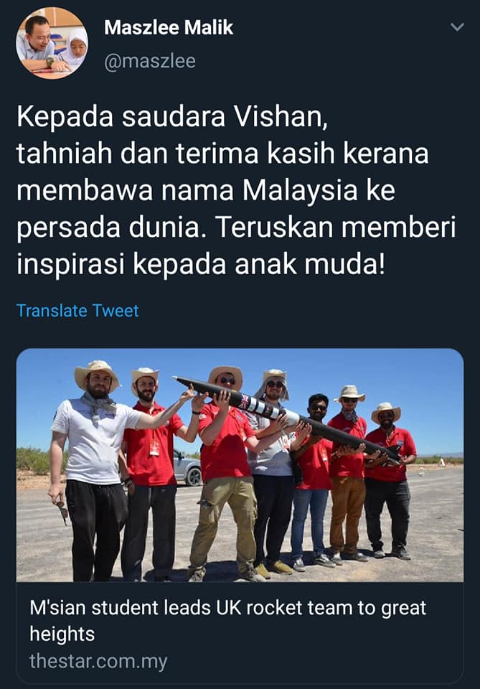Click the display name Maszlee Malik
Image resolution: width=480 pixels, height=689 pixels.
pos(169,28)
